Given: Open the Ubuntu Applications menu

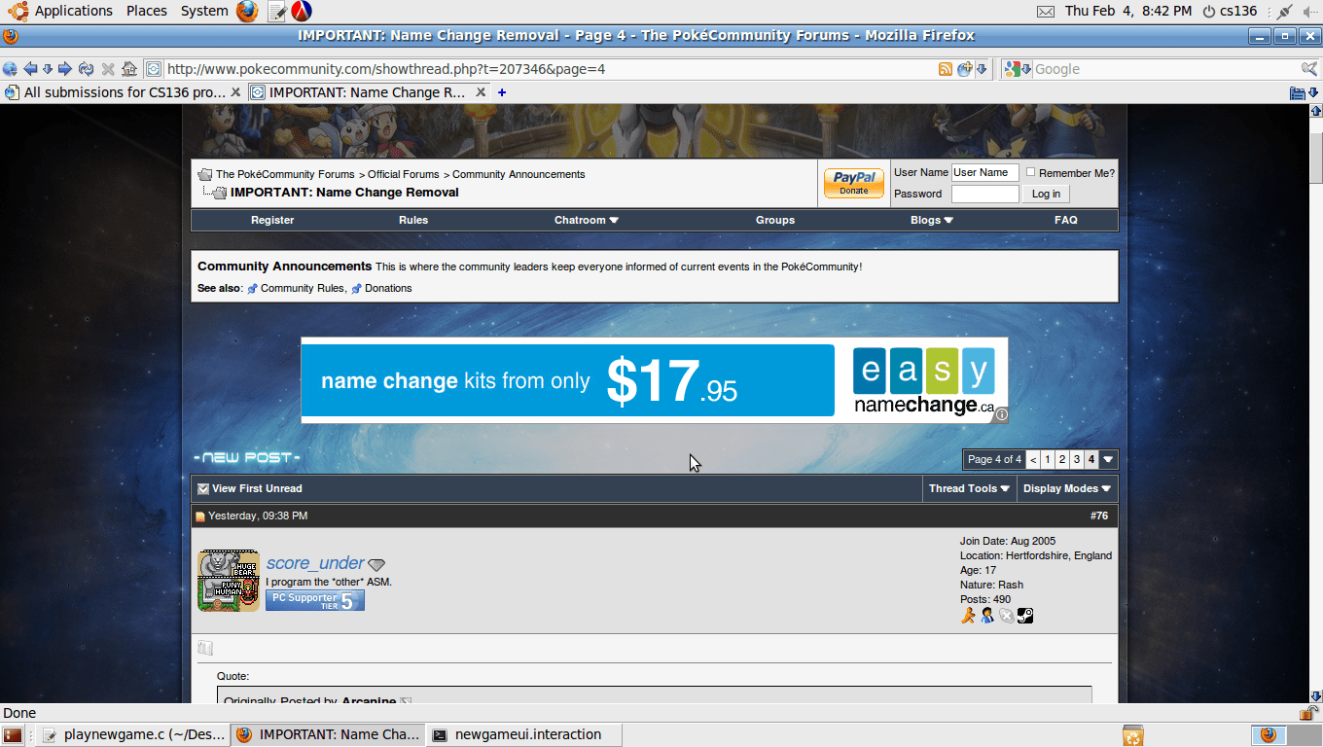Looking at the screenshot, I should [x=63, y=11].
